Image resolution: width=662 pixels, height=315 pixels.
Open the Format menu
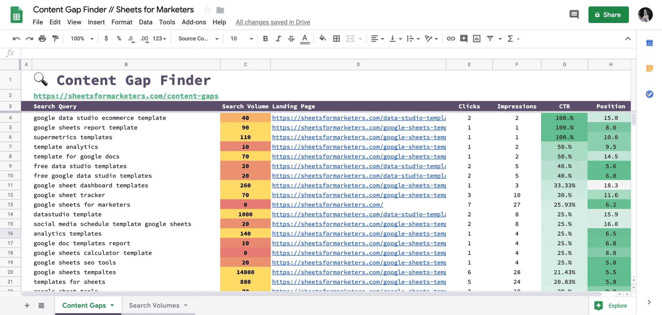click(x=122, y=22)
